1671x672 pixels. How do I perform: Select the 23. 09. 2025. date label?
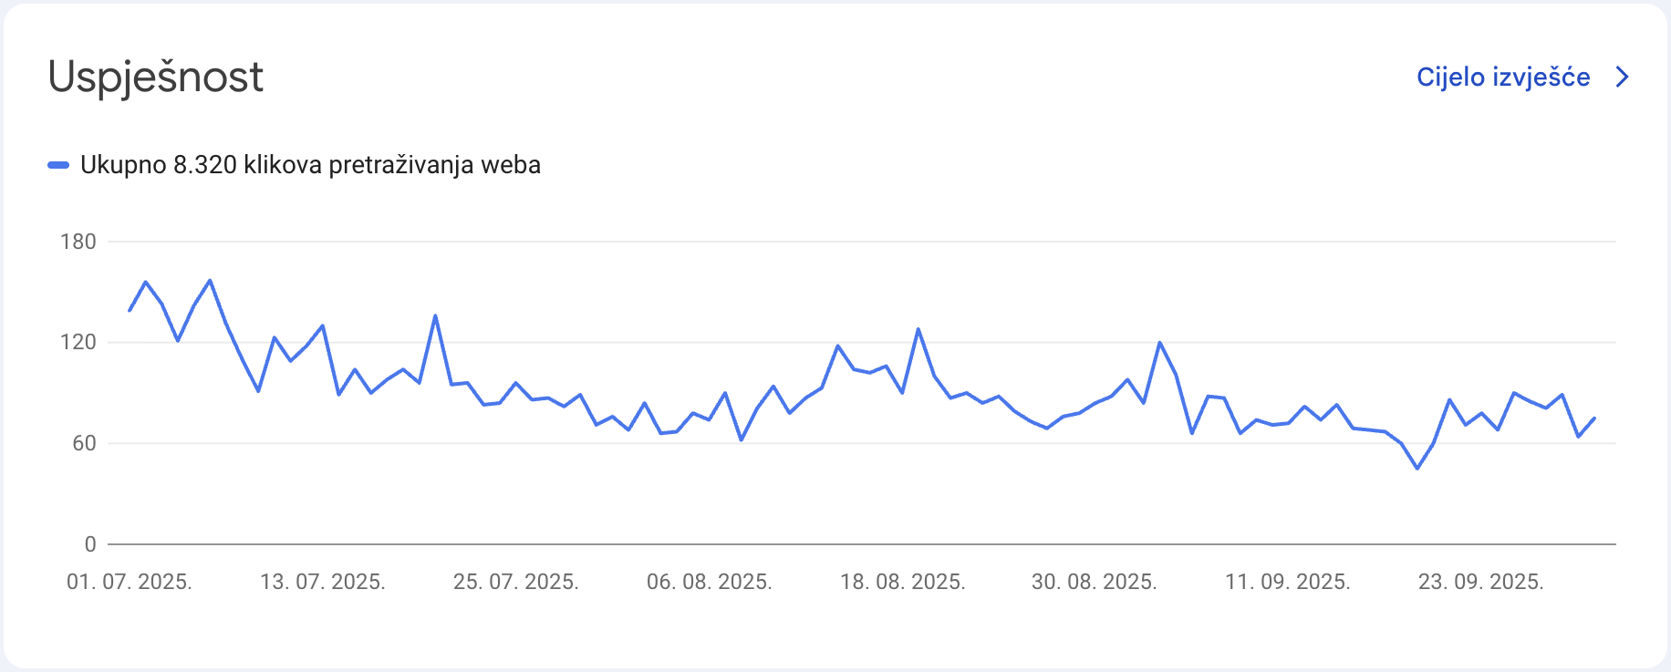(x=1481, y=582)
